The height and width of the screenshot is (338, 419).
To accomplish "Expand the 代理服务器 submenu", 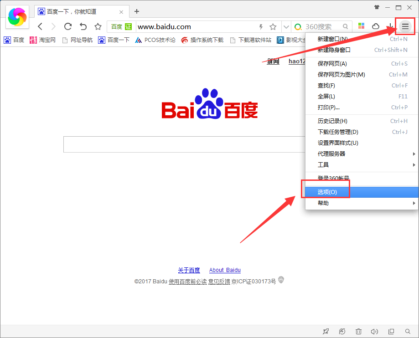I will [362, 154].
